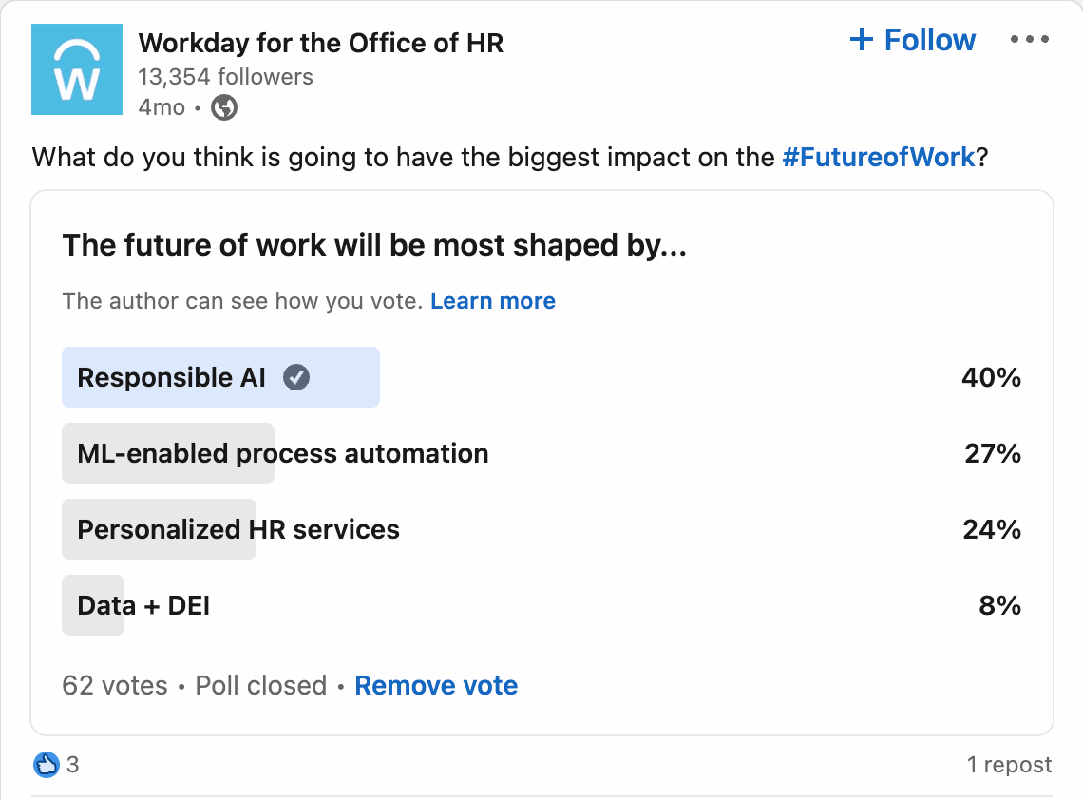The height and width of the screenshot is (800, 1083).
Task: Click the reactions count of 3
Action: [73, 765]
